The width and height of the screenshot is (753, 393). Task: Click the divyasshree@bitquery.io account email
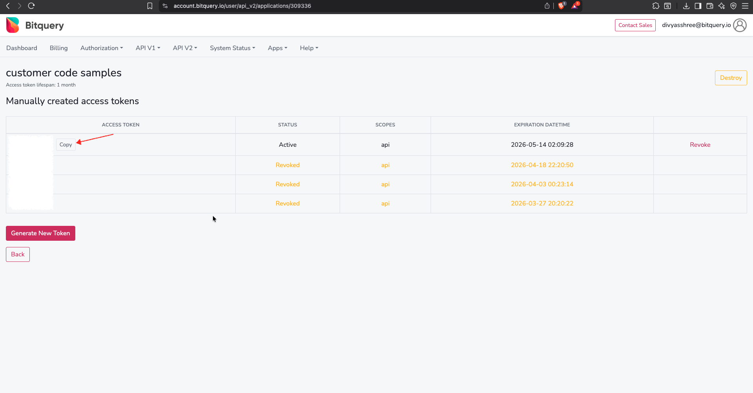click(697, 25)
